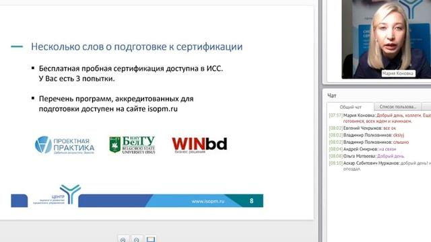Click the WINbd logo

pyautogui.click(x=199, y=145)
